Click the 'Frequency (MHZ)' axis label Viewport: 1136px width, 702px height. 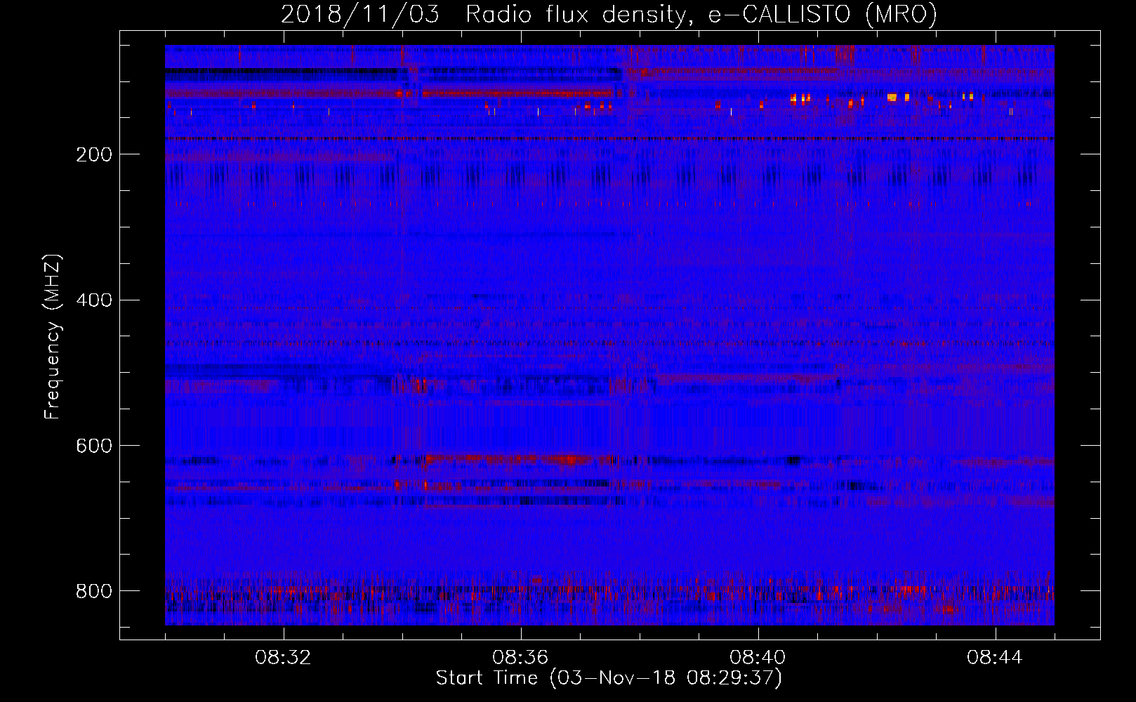(52, 337)
